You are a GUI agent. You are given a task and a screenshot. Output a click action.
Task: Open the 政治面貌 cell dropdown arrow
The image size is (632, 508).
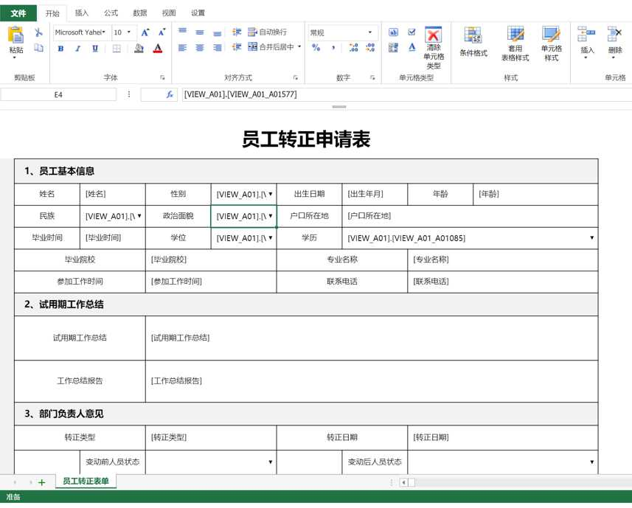point(271,215)
